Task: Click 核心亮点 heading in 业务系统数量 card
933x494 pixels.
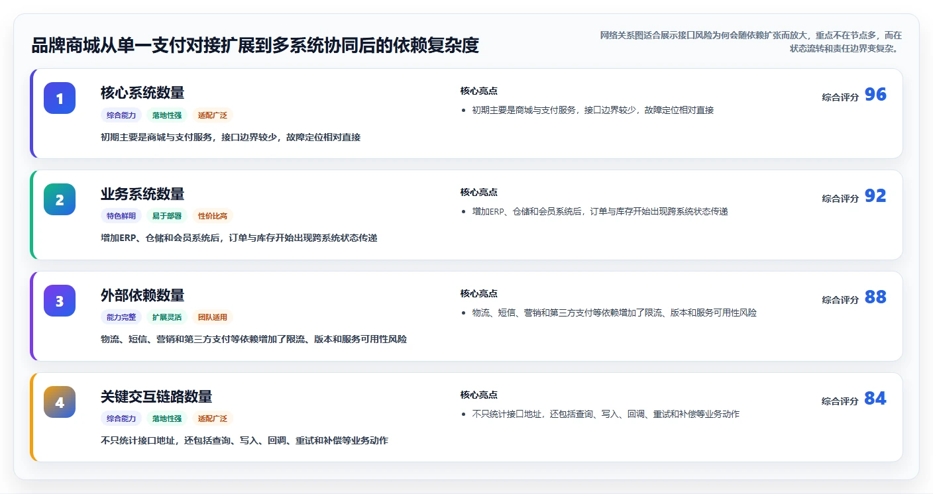Action: (x=479, y=192)
